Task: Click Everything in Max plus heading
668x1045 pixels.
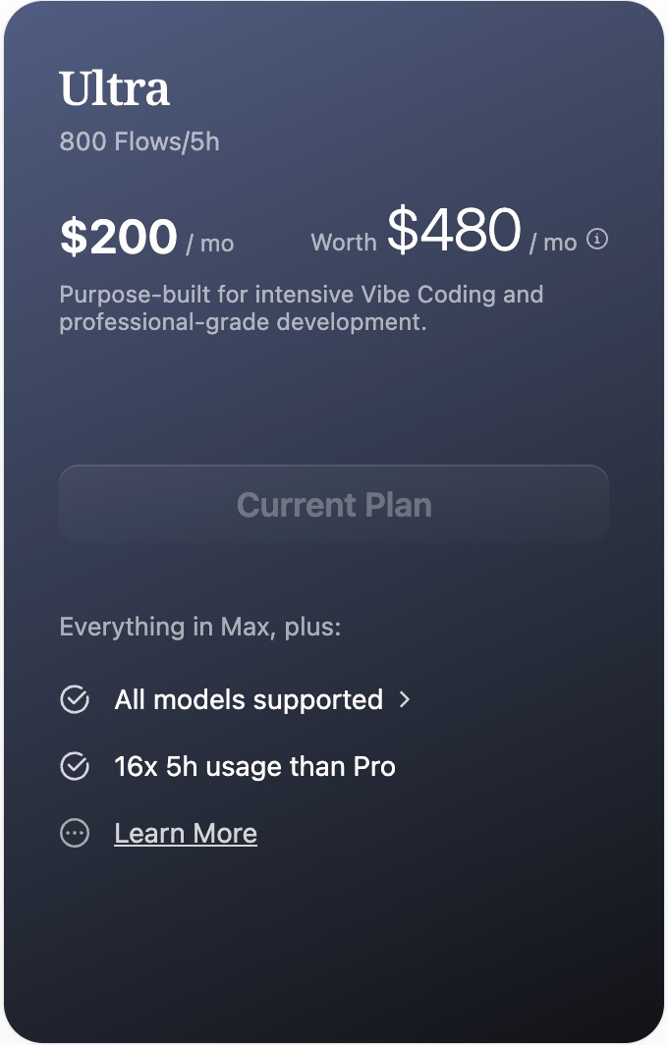Action: coord(200,627)
